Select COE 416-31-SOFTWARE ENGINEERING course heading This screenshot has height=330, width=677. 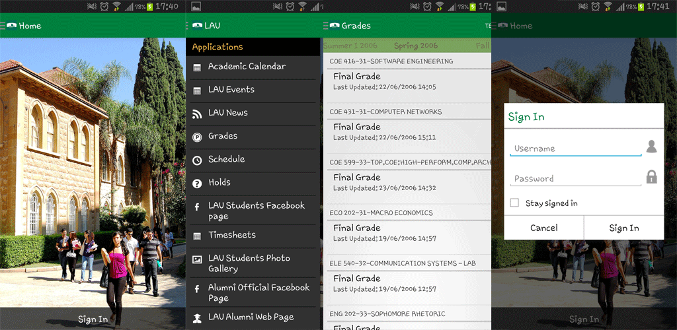(391, 61)
